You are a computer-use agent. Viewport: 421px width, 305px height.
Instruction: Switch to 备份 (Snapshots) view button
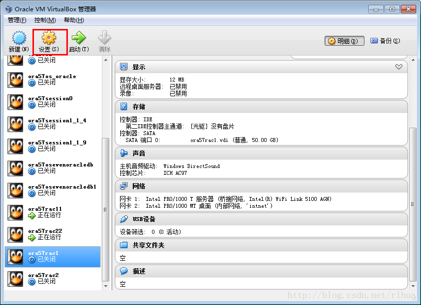[x=385, y=41]
